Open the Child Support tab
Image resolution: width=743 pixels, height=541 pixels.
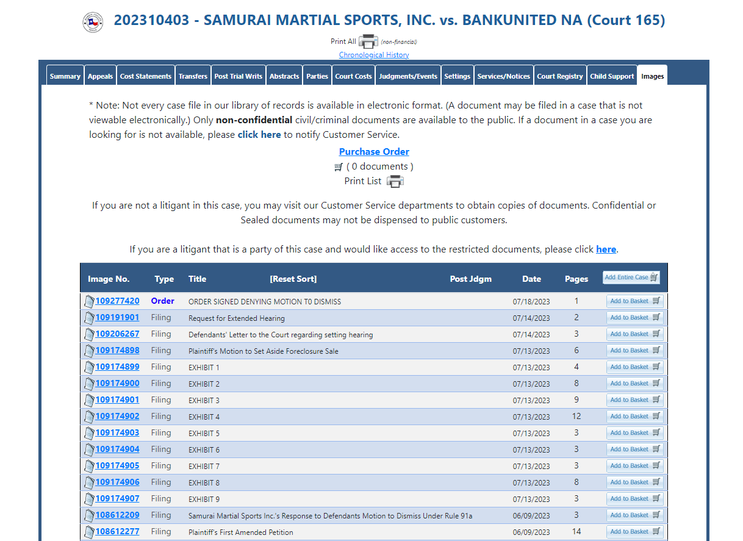[612, 76]
